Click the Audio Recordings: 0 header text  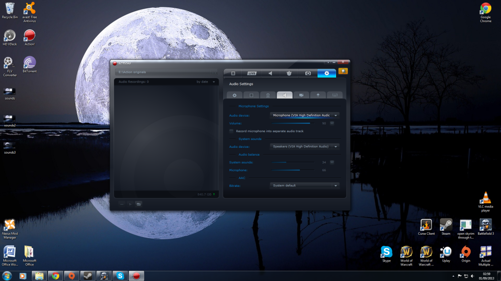coord(134,82)
